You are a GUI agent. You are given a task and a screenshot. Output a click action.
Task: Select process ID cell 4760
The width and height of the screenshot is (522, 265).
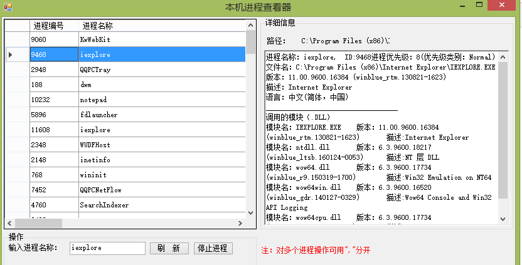click(x=54, y=205)
